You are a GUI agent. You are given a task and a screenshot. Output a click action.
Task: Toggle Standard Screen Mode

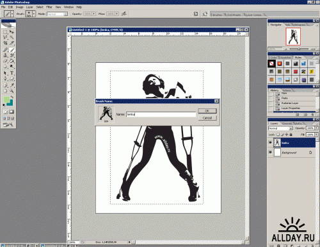(4, 118)
